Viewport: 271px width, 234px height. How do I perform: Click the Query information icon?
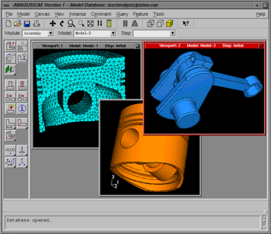pyautogui.click(x=22, y=109)
